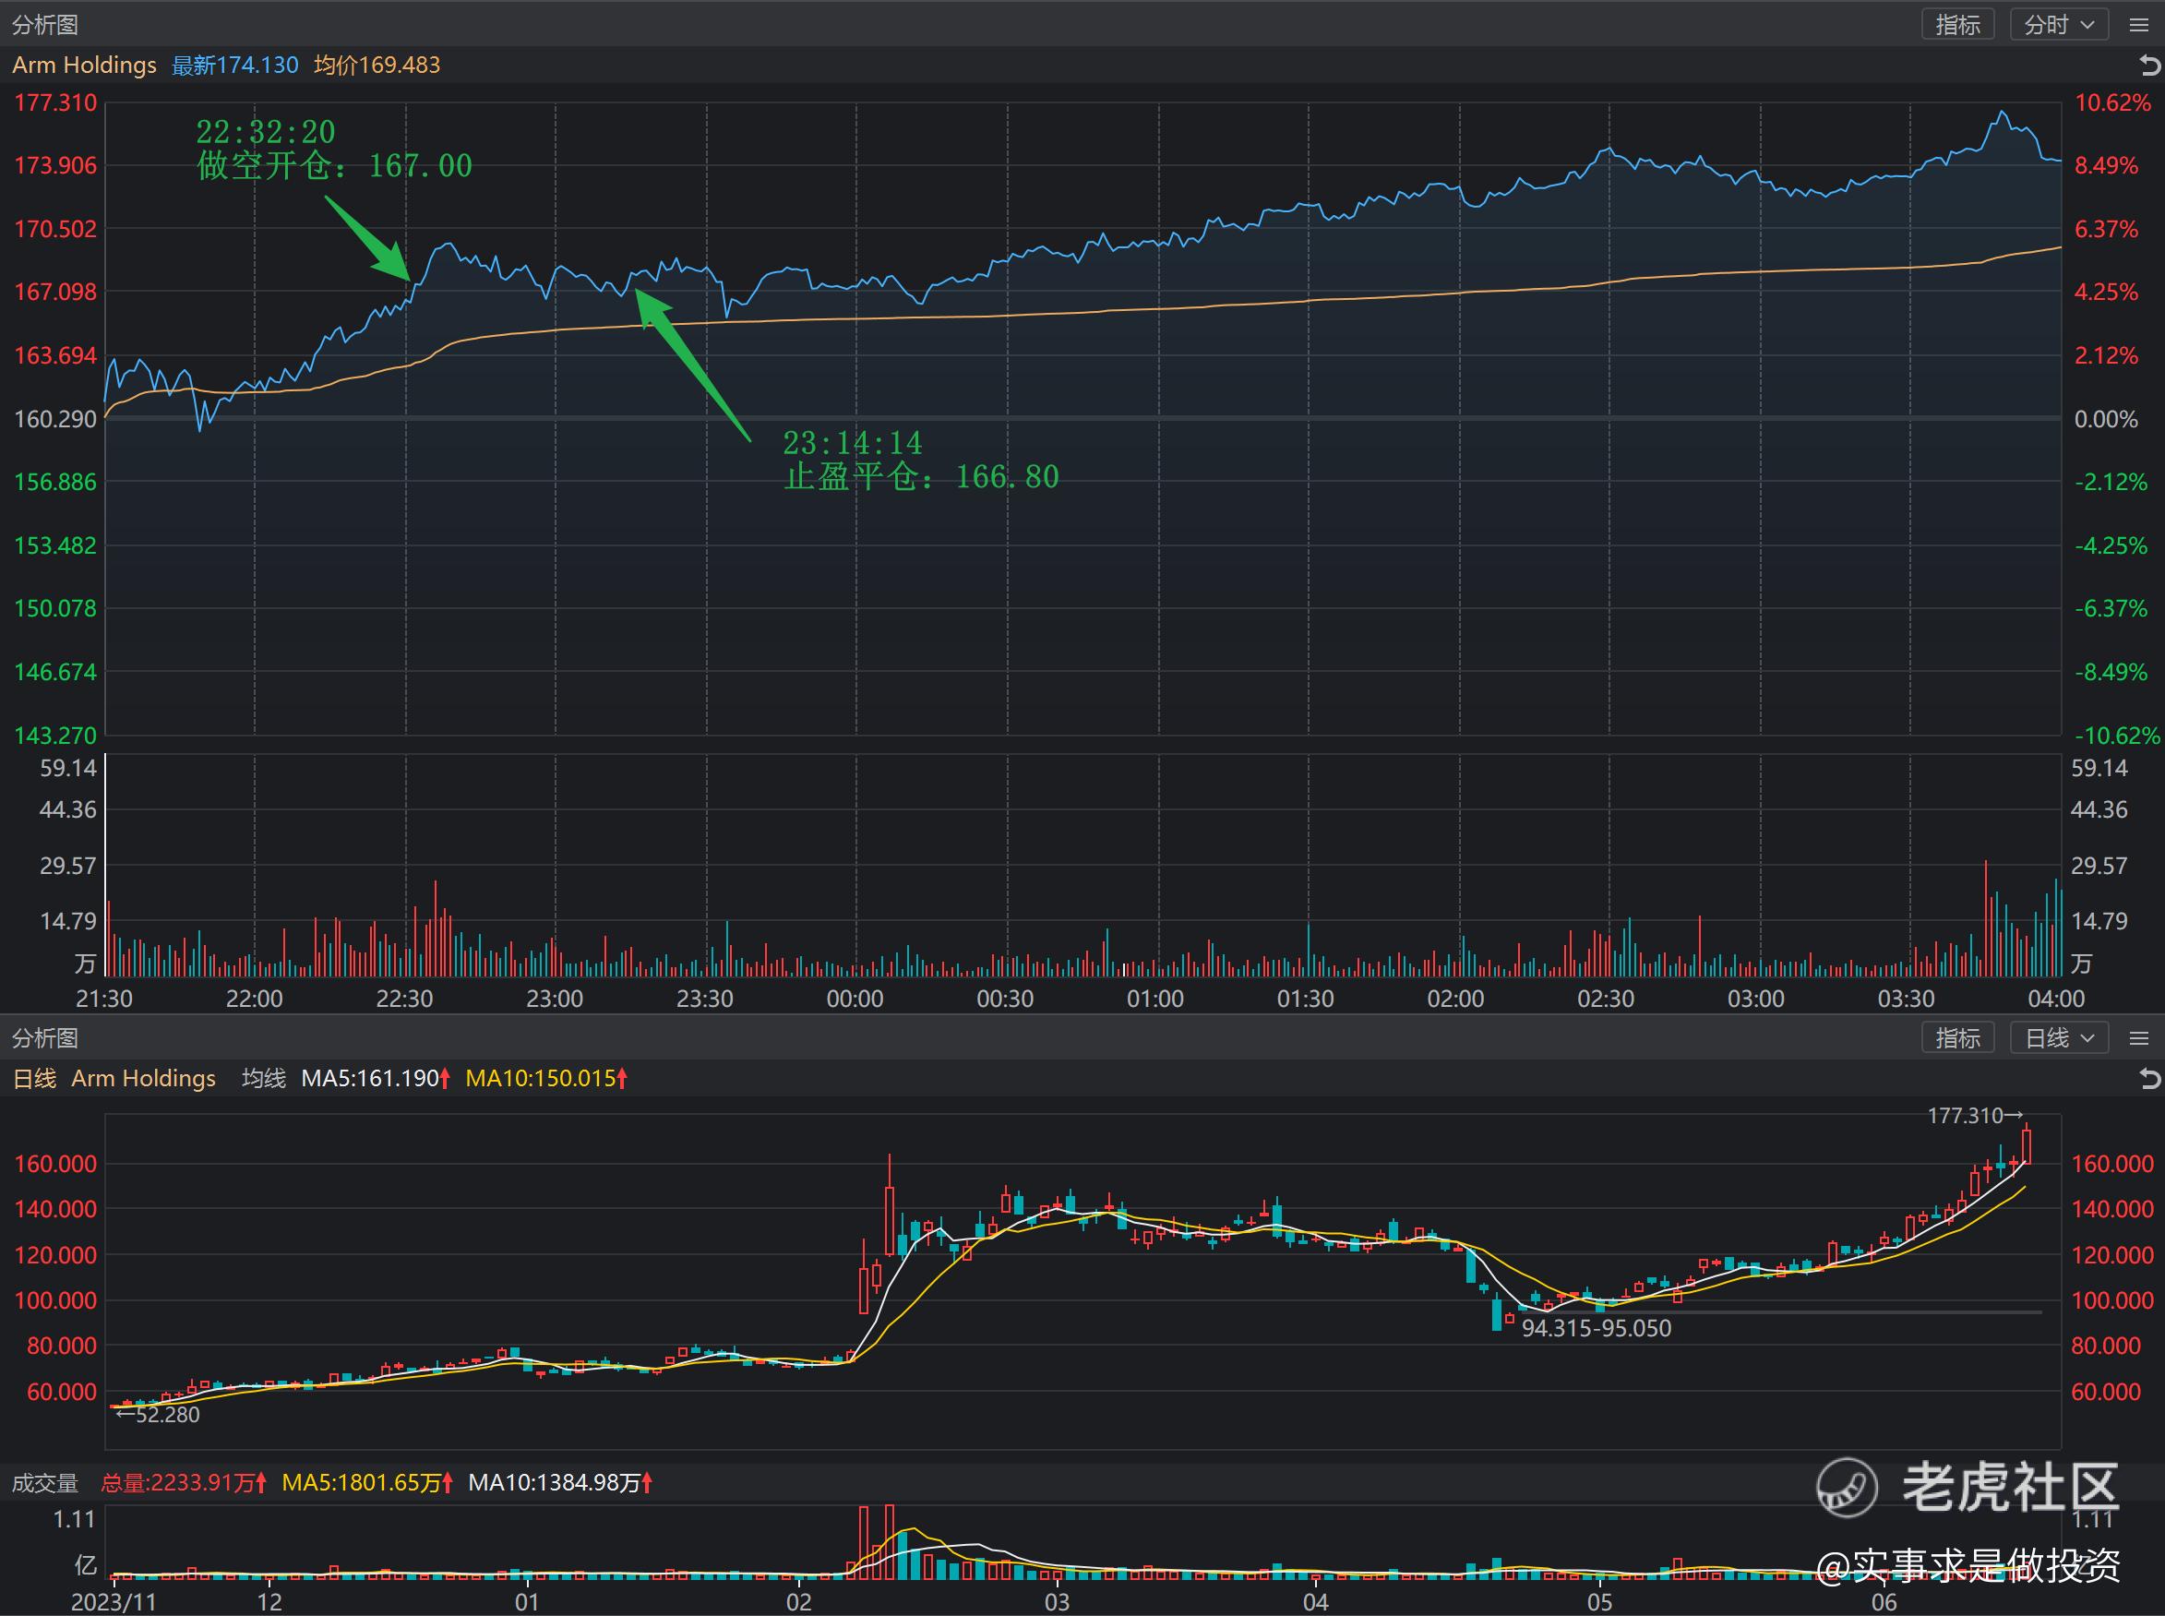
Task: Click the 160.290 baseline price label
Action: (x=55, y=419)
